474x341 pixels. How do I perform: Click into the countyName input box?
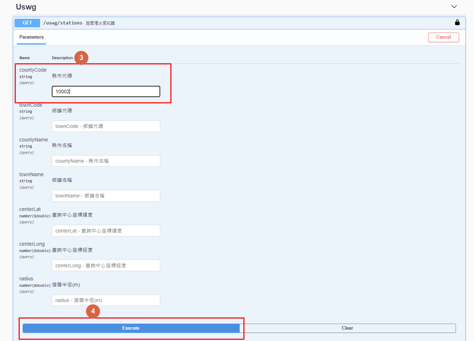pyautogui.click(x=106, y=161)
